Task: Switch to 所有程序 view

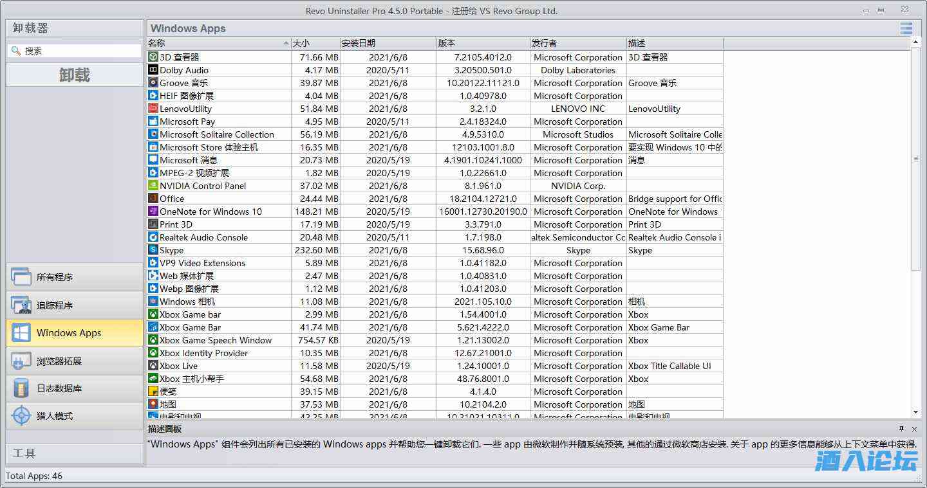Action: coord(75,277)
